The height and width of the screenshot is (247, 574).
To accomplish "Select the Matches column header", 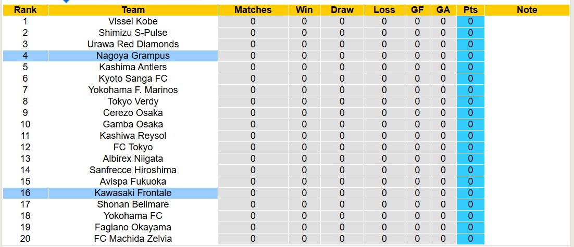I will (253, 10).
